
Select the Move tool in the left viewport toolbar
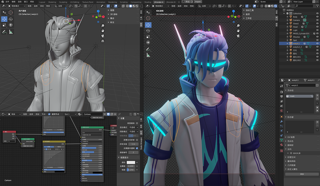click(4, 19)
